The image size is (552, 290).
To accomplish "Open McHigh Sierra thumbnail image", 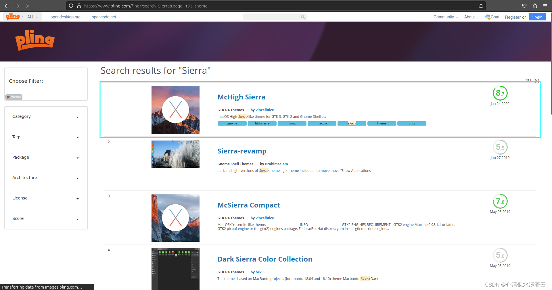I will [x=175, y=110].
